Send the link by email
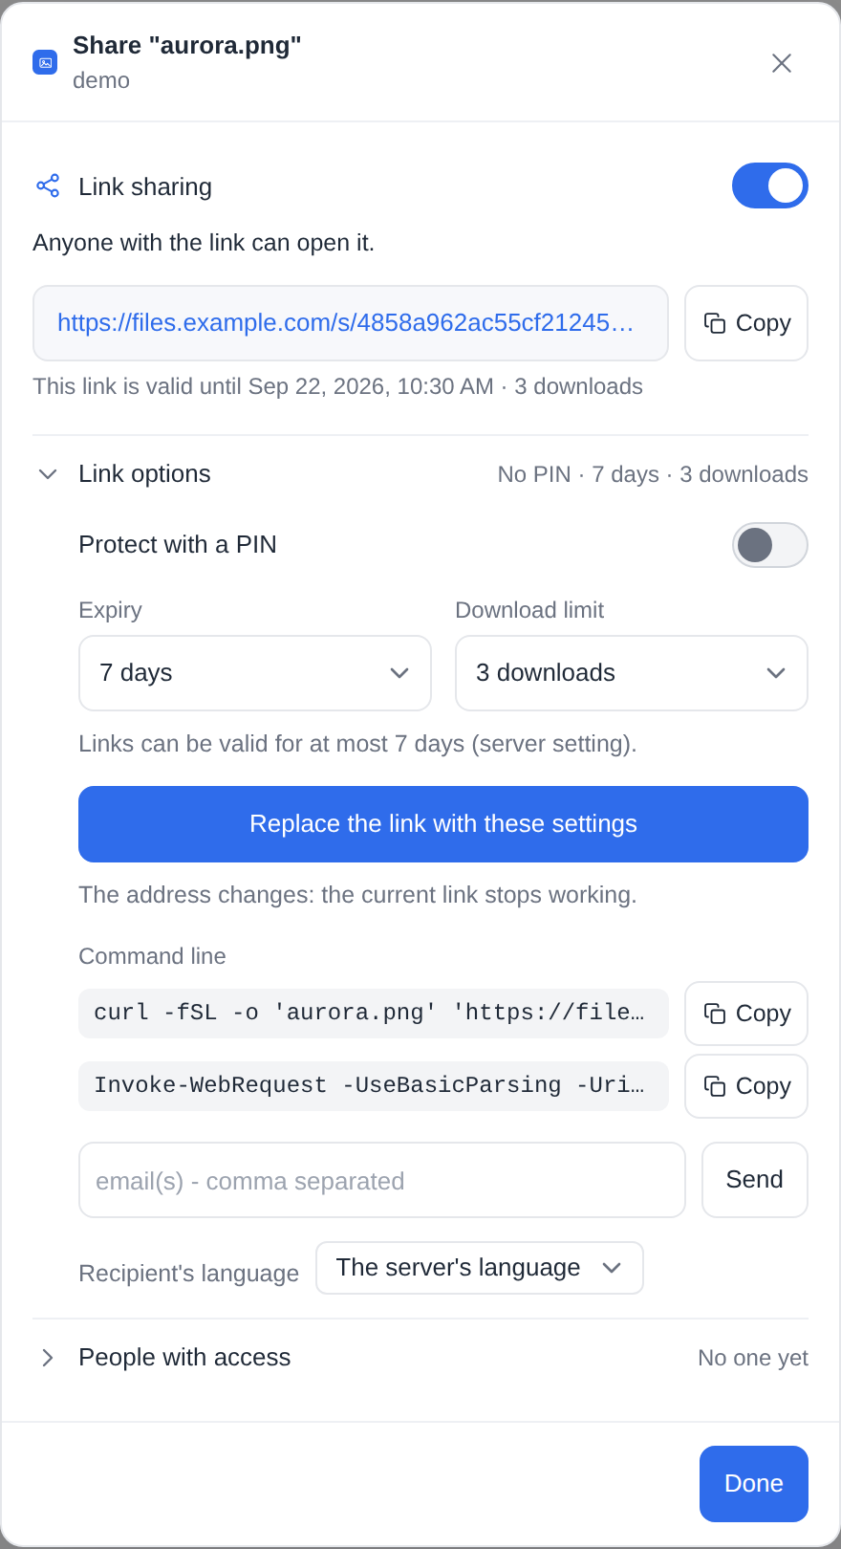Image resolution: width=841 pixels, height=1549 pixels. [755, 1180]
